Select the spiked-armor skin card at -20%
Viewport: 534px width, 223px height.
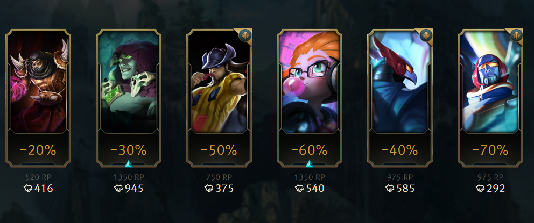[38, 98]
